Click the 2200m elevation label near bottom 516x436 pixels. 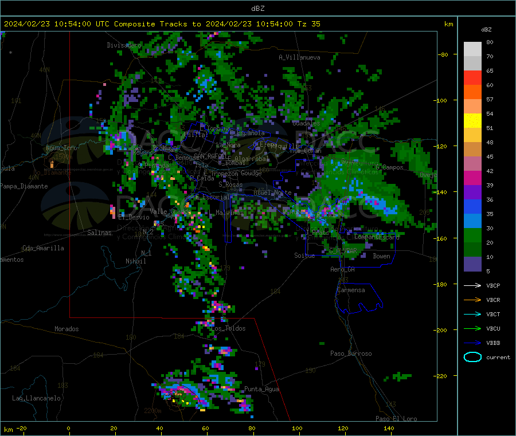(153, 411)
